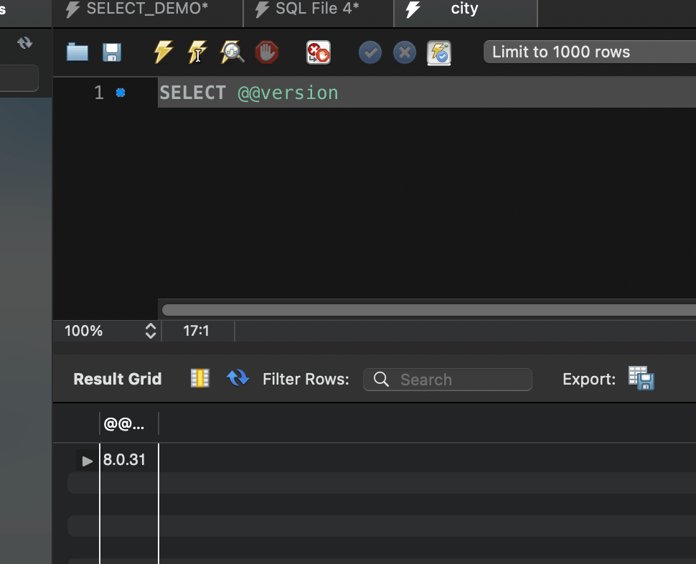Run Explain plan with magnifier lightning icon

pyautogui.click(x=232, y=52)
